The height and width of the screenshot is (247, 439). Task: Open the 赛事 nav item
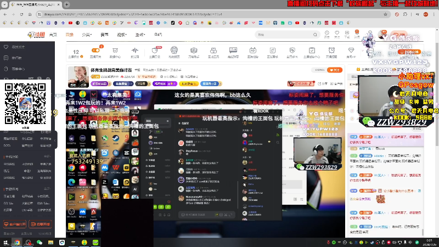(104, 35)
